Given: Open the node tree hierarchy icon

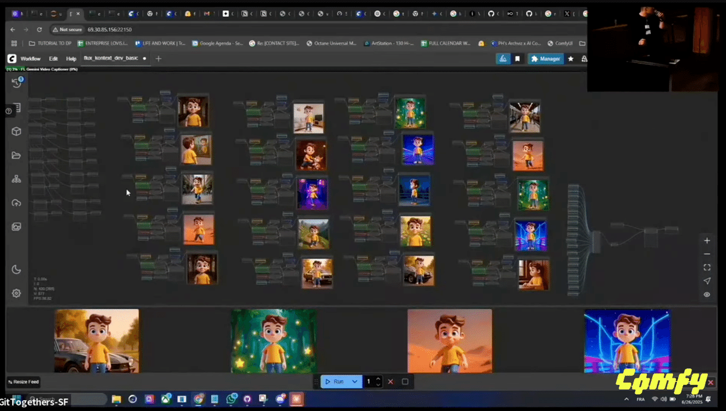Looking at the screenshot, I should (16, 179).
